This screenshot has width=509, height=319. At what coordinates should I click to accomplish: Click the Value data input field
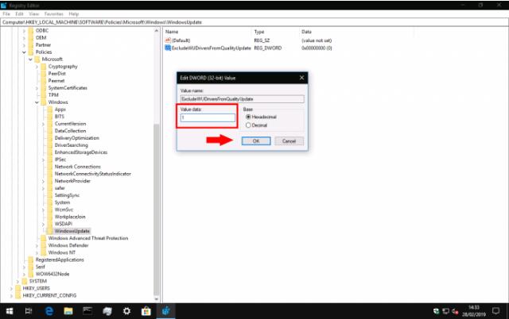point(208,118)
